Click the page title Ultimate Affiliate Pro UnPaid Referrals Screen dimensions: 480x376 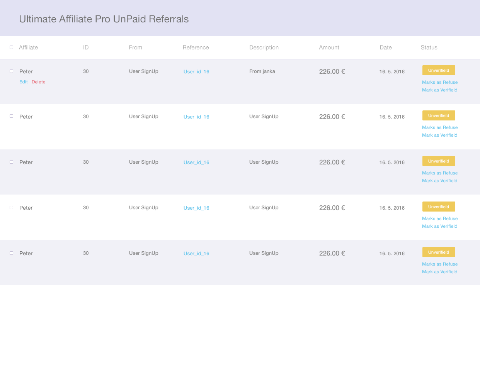tap(104, 19)
